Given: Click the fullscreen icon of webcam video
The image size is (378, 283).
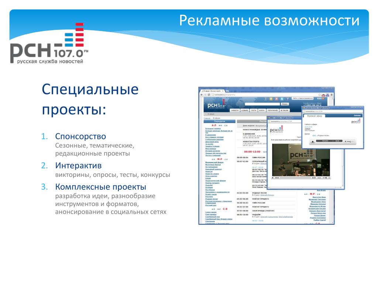Looking at the screenshot, I should click(329, 178).
